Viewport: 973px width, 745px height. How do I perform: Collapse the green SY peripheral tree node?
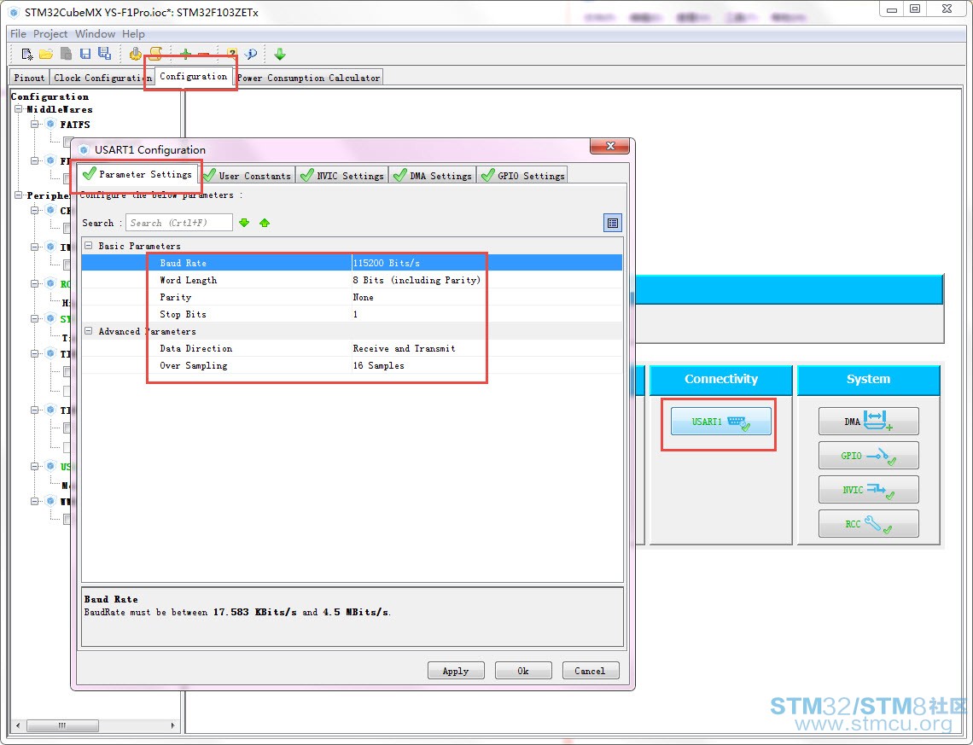[x=35, y=319]
